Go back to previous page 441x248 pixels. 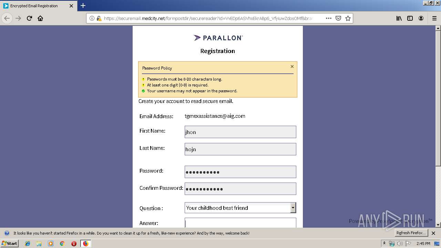(x=7, y=18)
